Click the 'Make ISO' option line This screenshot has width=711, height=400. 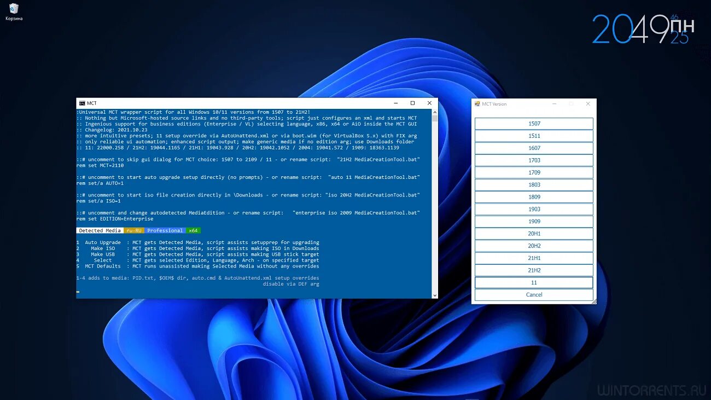(x=198, y=248)
